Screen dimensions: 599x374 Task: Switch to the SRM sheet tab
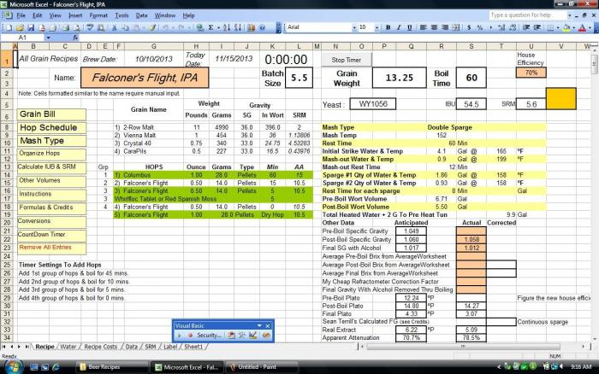[151, 347]
